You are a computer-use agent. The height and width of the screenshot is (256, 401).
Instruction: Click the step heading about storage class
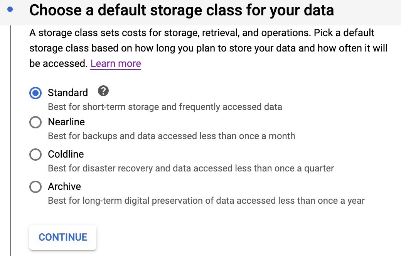click(x=182, y=10)
